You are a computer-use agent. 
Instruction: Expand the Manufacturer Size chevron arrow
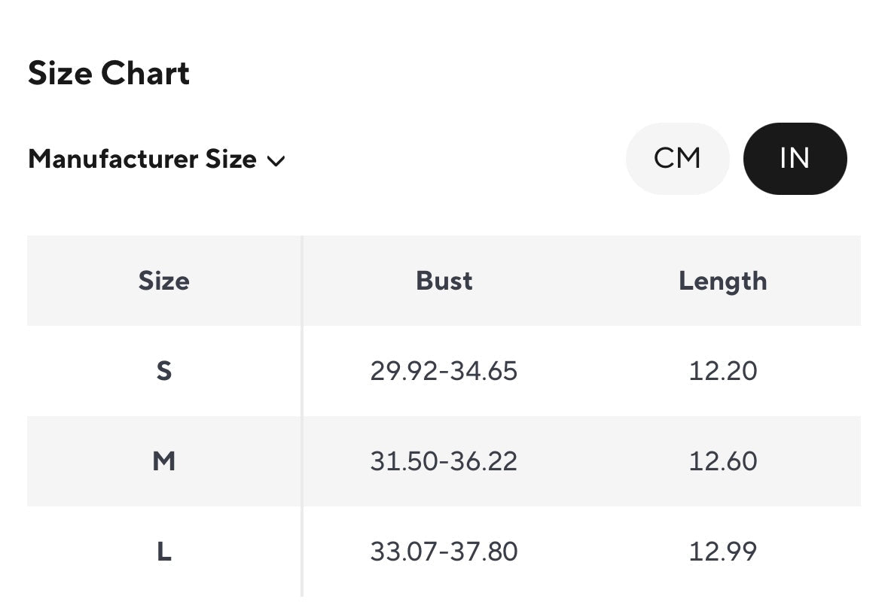pos(276,160)
